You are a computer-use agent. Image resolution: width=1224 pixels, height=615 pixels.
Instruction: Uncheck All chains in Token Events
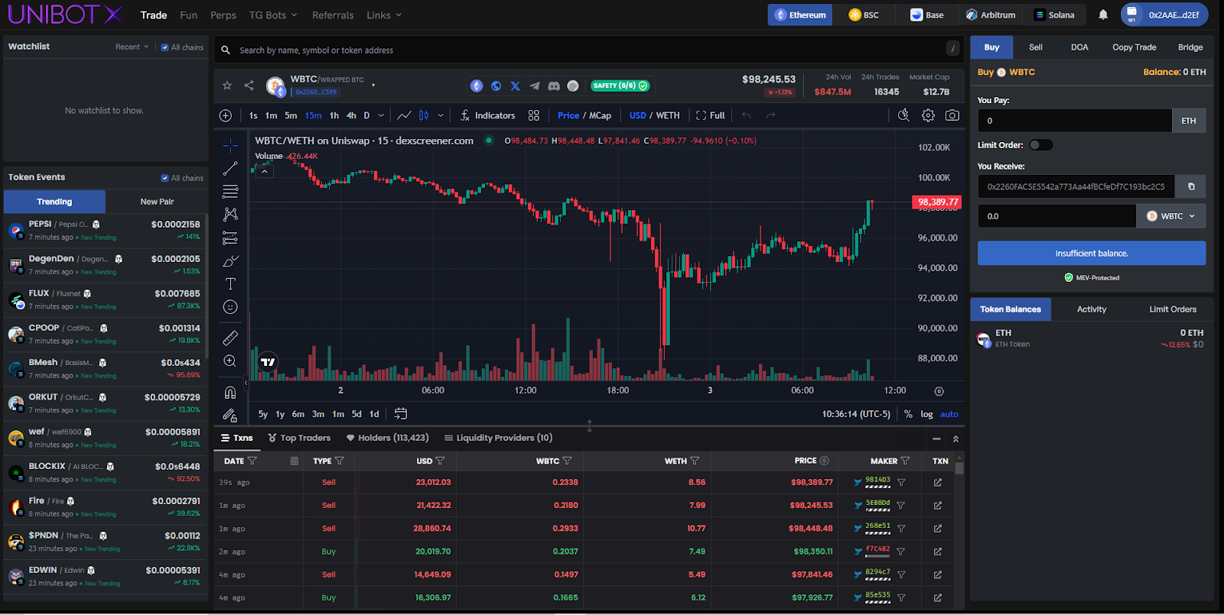[x=164, y=178]
